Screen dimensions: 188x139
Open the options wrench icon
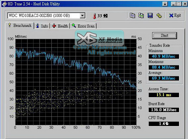click(x=159, y=16)
